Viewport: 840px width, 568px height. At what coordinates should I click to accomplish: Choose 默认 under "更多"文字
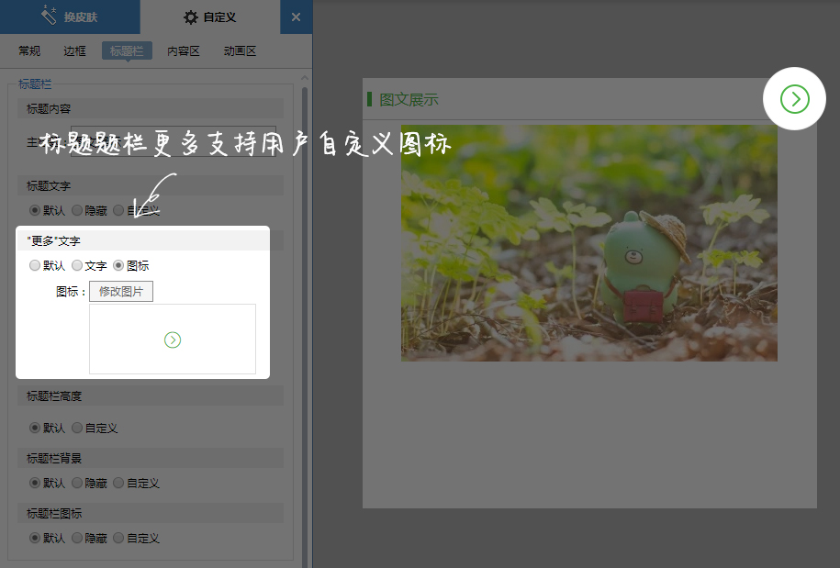click(35, 265)
